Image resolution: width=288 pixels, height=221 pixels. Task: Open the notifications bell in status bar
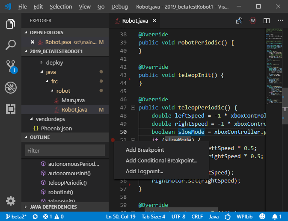pos(275,217)
